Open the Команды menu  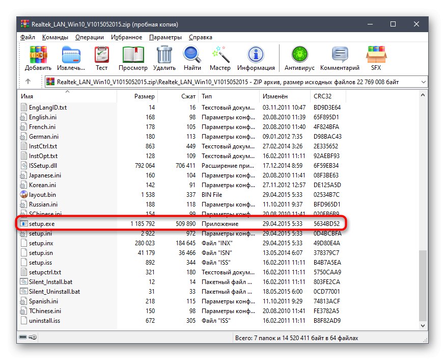click(x=55, y=37)
